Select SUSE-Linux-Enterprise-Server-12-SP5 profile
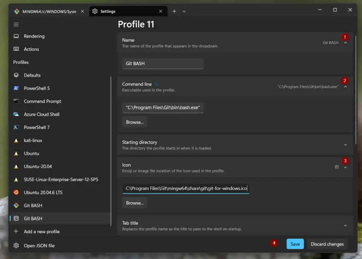Viewport: 362px width, 259px height. point(60,179)
